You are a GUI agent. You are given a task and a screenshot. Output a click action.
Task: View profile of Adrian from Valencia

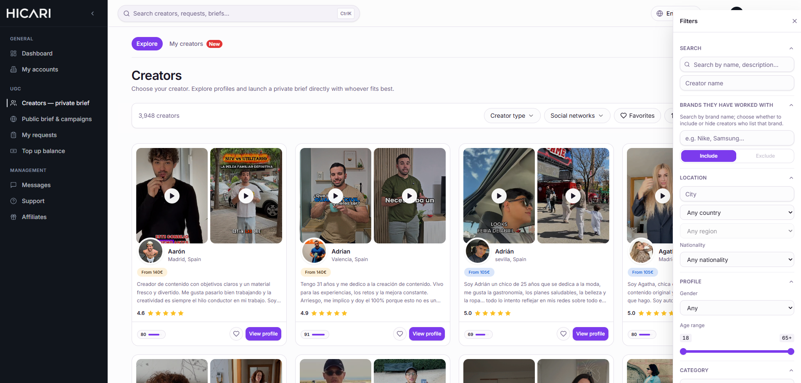click(427, 334)
